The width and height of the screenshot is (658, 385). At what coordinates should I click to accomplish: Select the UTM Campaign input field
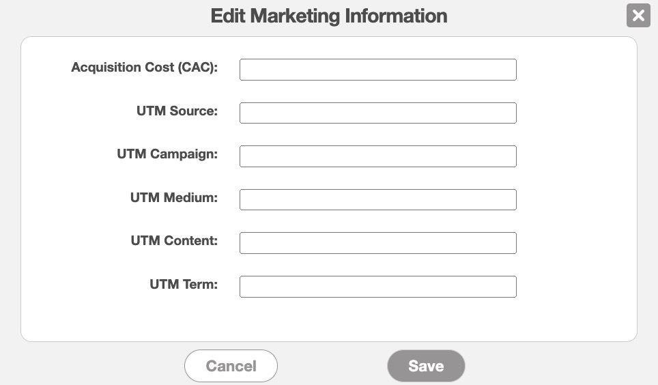(x=377, y=156)
